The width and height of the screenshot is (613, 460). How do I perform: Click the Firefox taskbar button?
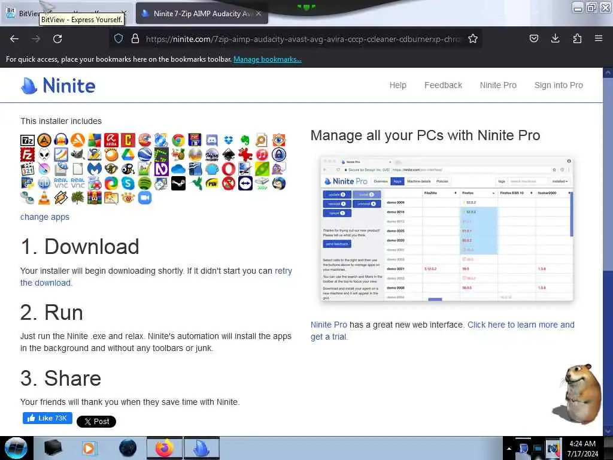165,448
